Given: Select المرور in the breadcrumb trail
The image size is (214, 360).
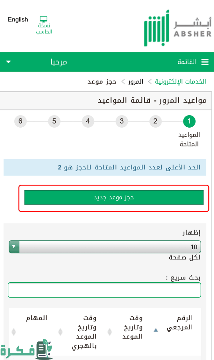Looking at the screenshot, I should tap(136, 81).
